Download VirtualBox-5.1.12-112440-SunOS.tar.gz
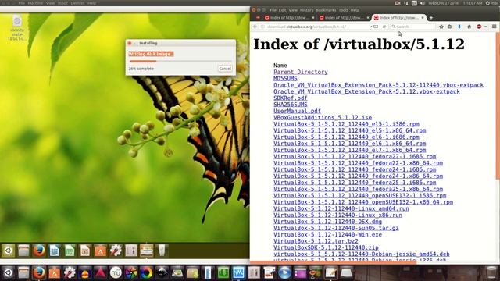 [x=336, y=228]
